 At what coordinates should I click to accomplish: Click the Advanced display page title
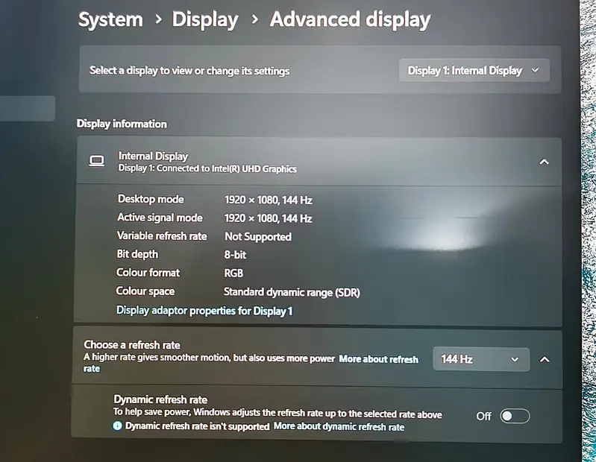(x=350, y=19)
